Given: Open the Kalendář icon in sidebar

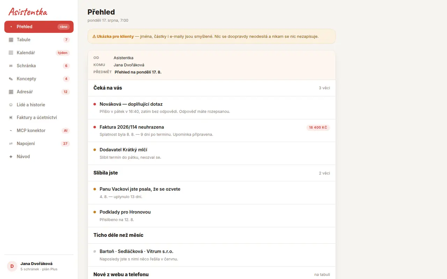Looking at the screenshot, I should [x=11, y=53].
